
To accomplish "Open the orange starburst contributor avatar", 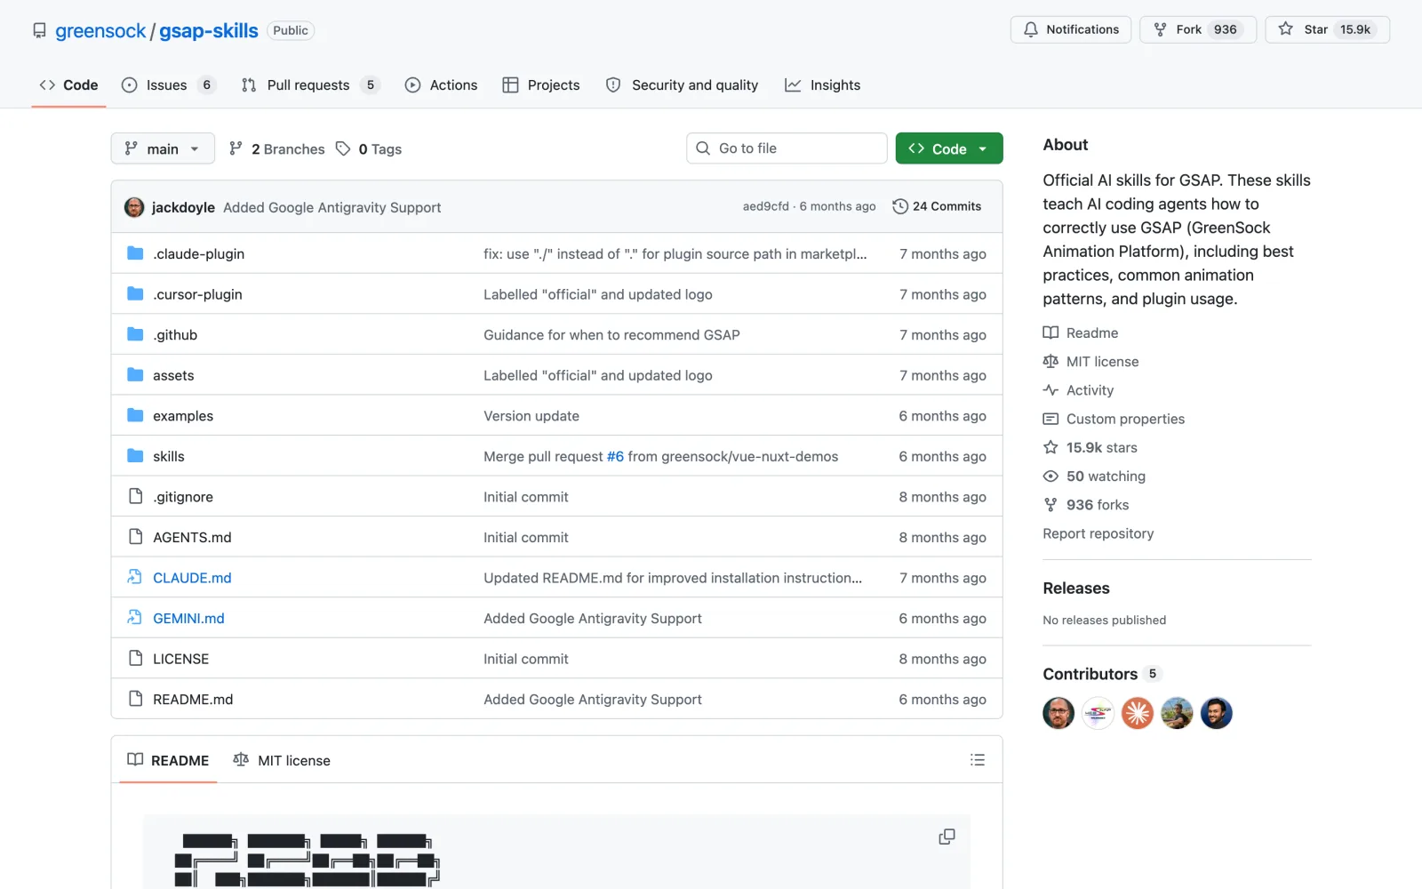I will click(1137, 713).
